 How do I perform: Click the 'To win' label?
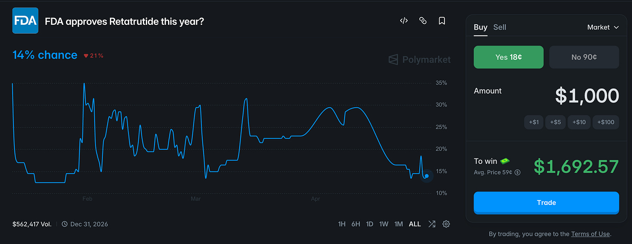tap(485, 161)
